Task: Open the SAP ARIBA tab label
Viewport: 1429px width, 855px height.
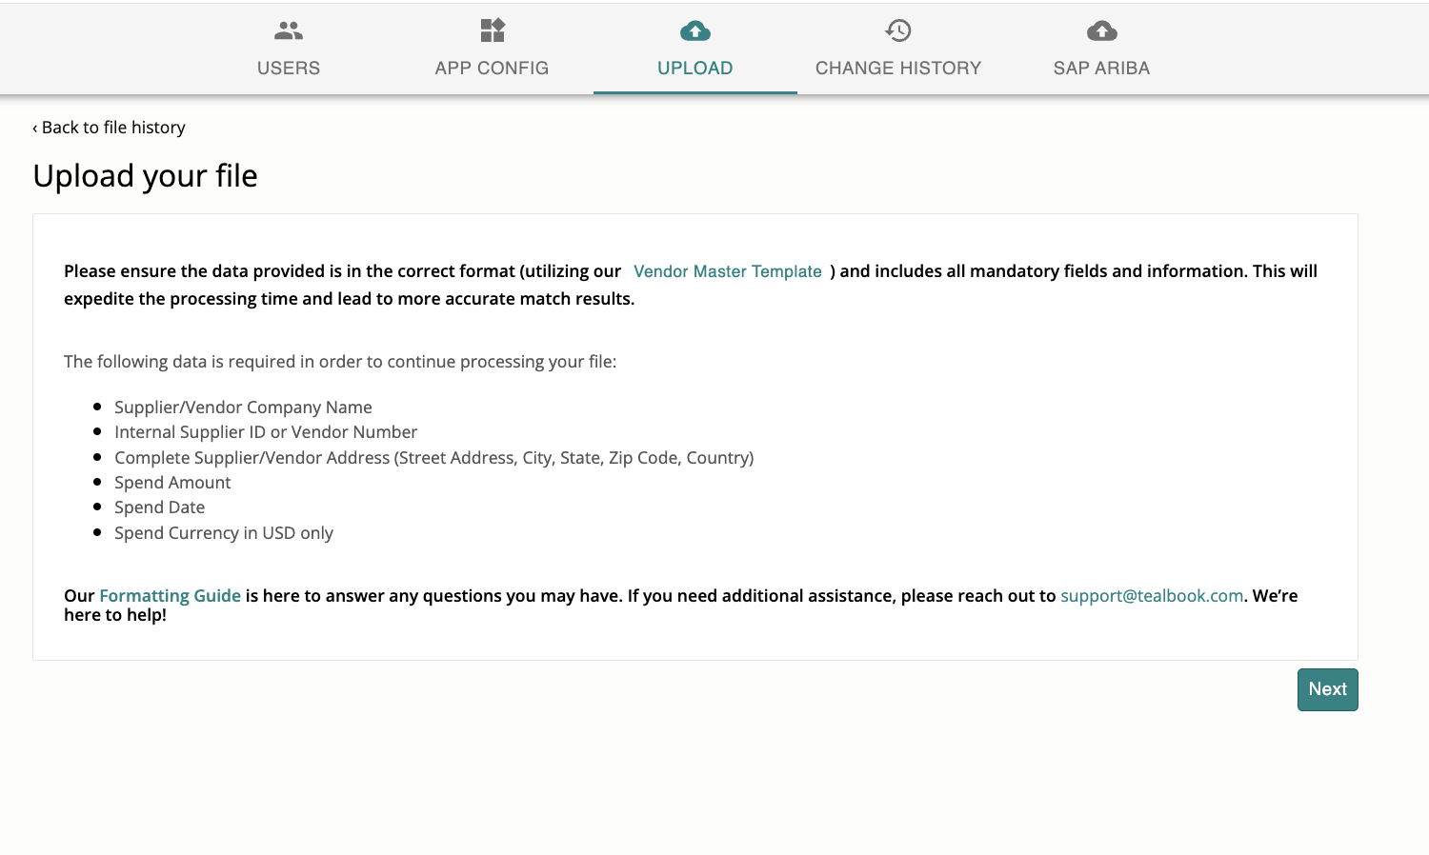Action: (x=1101, y=68)
